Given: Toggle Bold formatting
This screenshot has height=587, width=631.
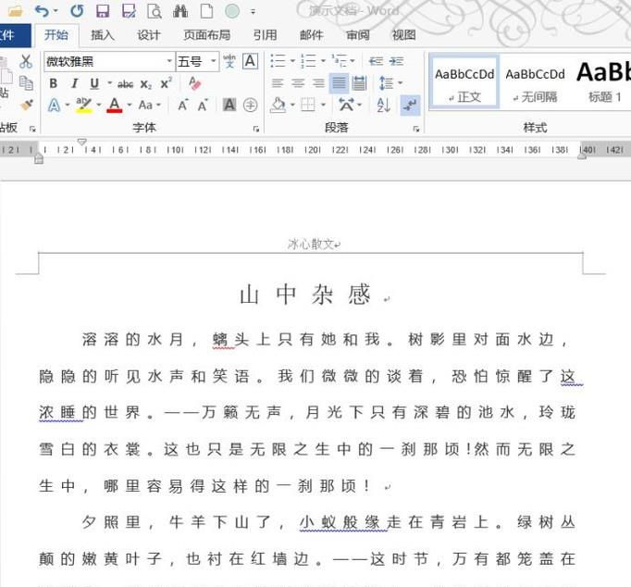Looking at the screenshot, I should coord(53,83).
